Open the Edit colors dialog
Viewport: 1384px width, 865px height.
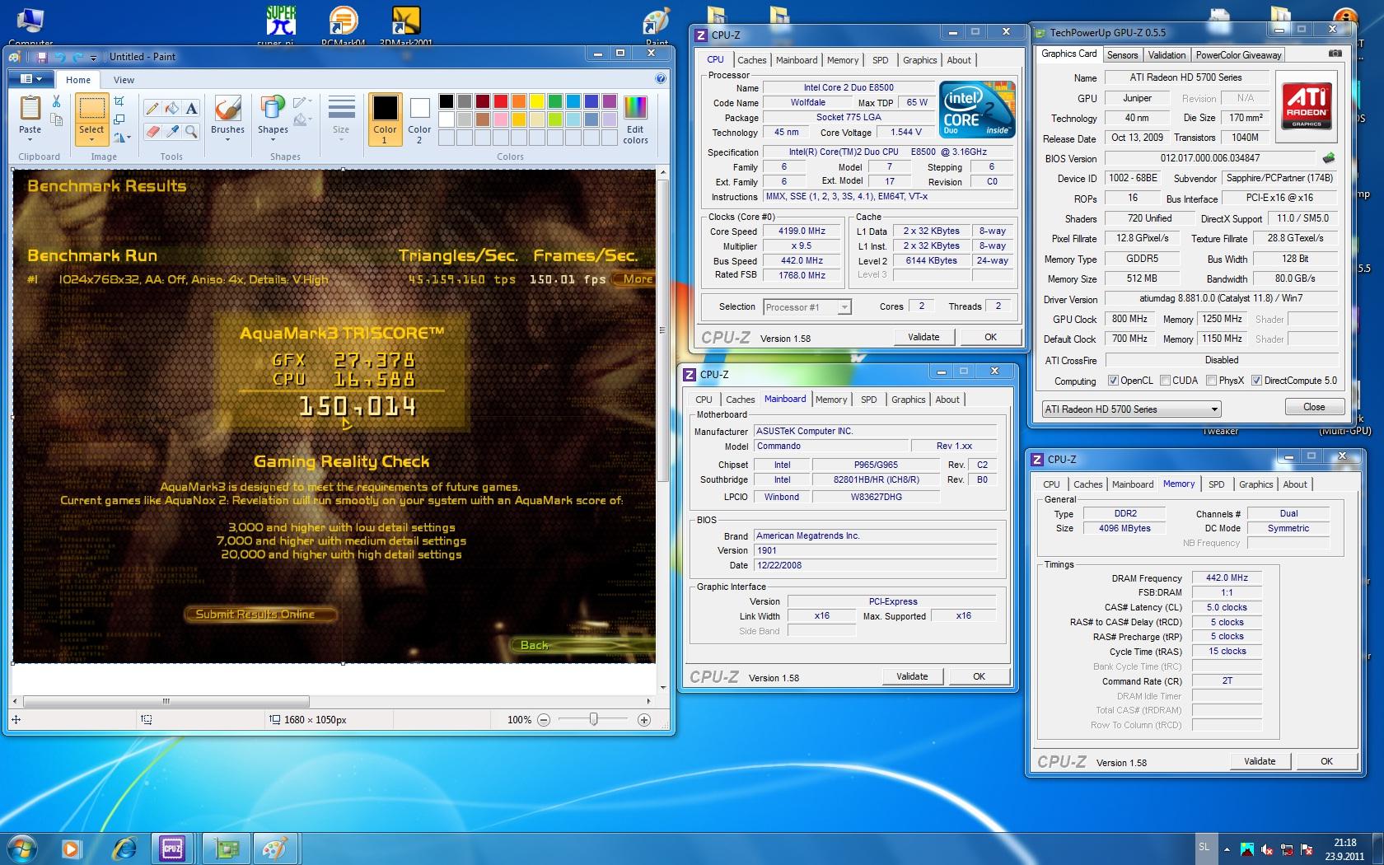[635, 119]
